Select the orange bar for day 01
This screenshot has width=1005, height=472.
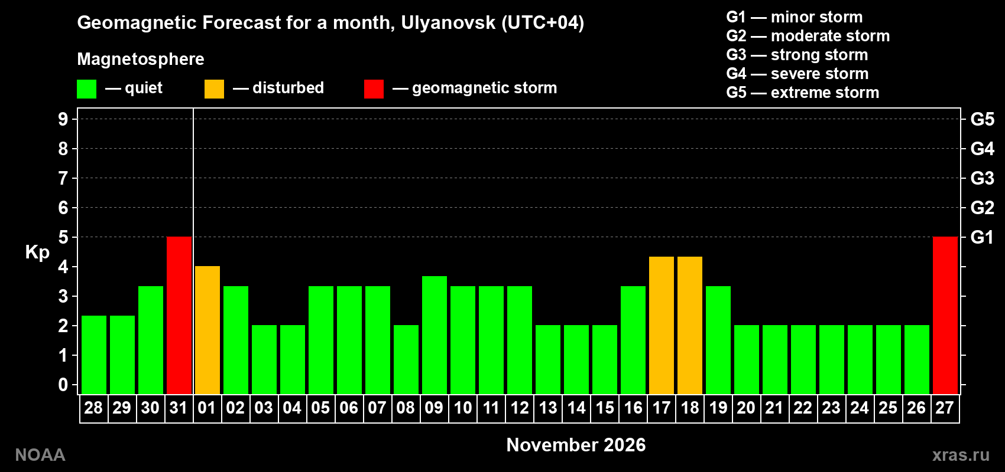pos(208,330)
